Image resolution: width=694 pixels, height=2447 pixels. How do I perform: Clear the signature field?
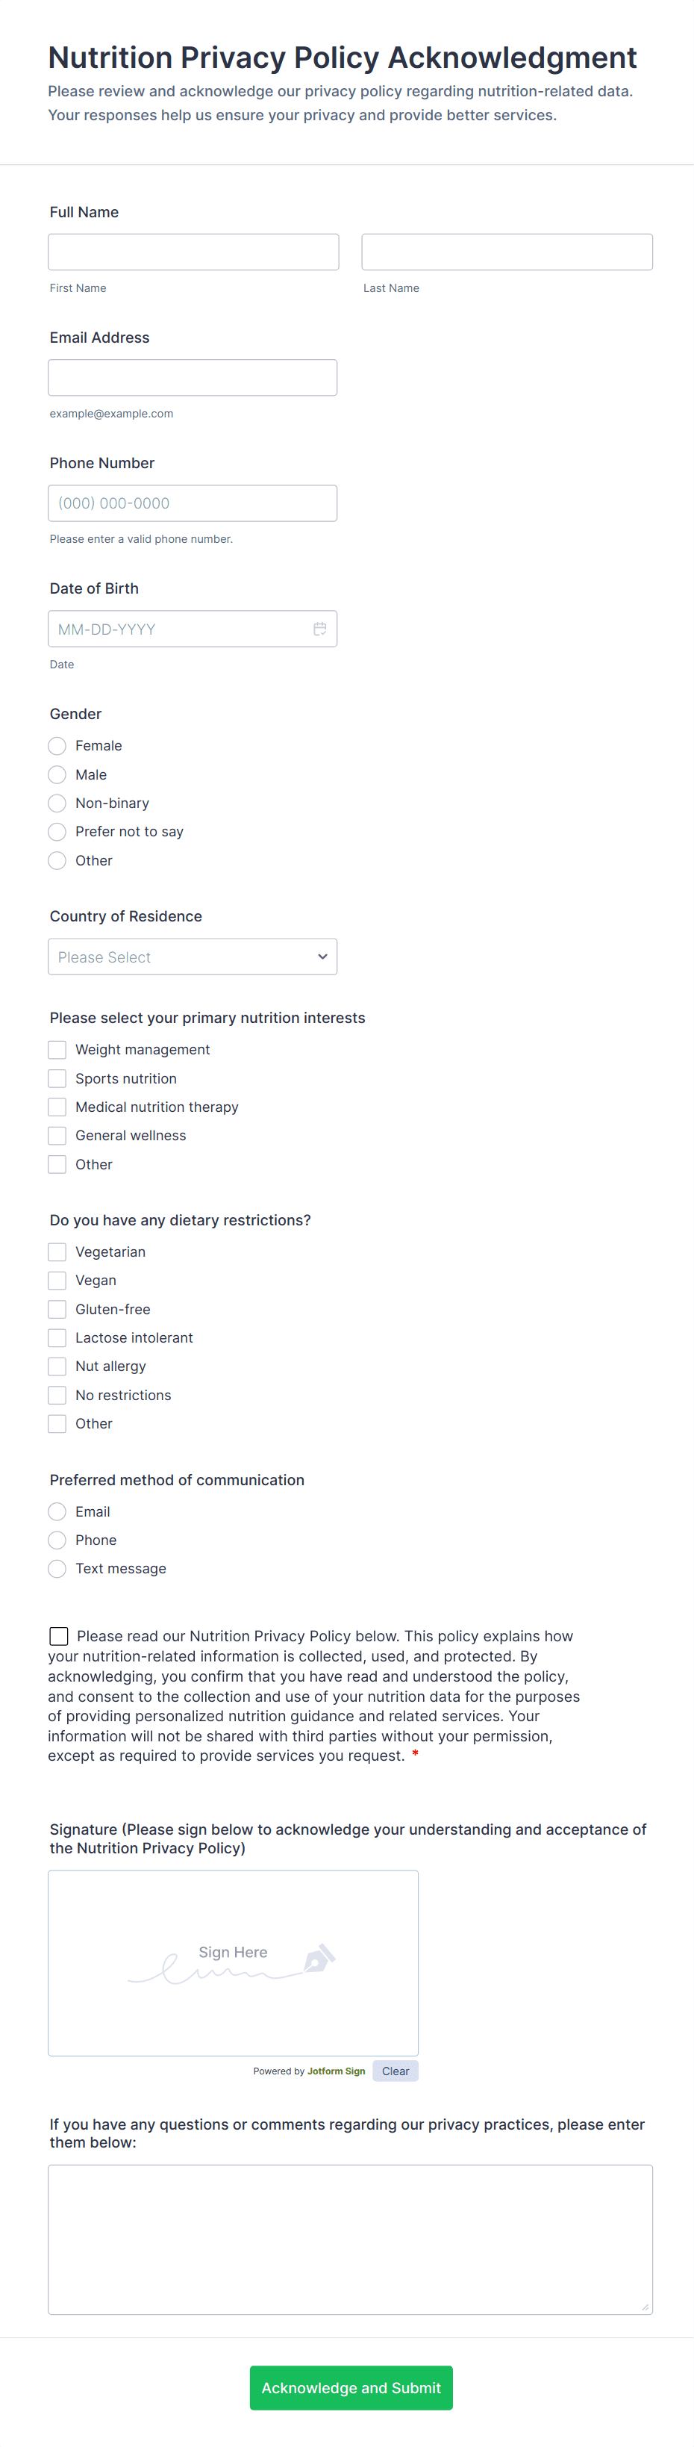coord(395,2071)
